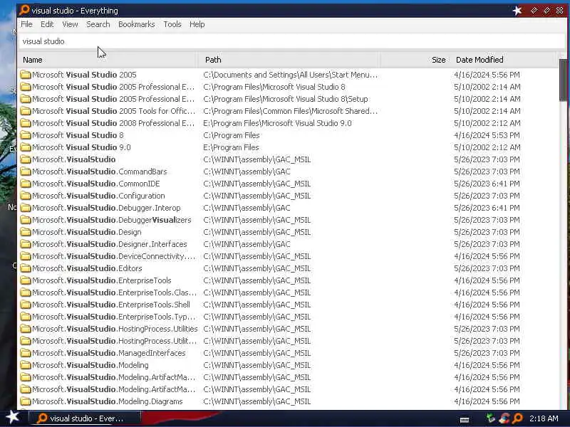Image resolution: width=570 pixels, height=427 pixels.
Task: Select folder icon of Microsoft.VisualStudio.Configuration
Action: [26, 196]
